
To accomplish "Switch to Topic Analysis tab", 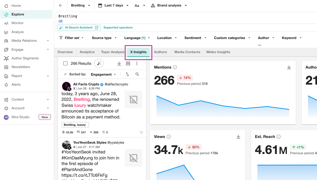I will click(x=113, y=52).
